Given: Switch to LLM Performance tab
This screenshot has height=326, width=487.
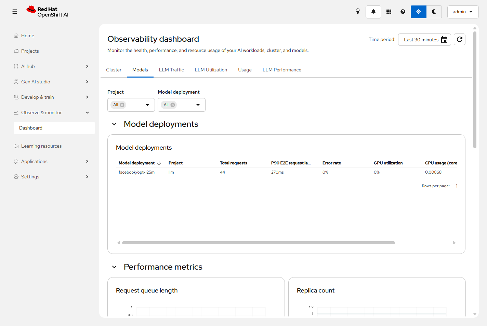Looking at the screenshot, I should (x=282, y=70).
